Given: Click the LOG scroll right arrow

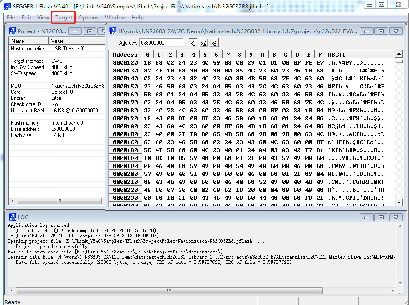Looking at the screenshot, I should point(392,290).
